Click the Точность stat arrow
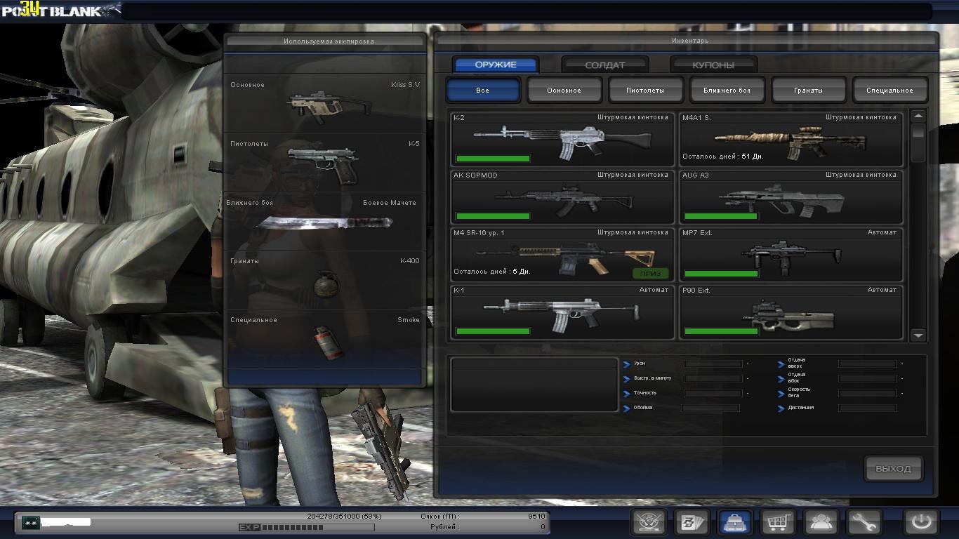 tap(627, 393)
